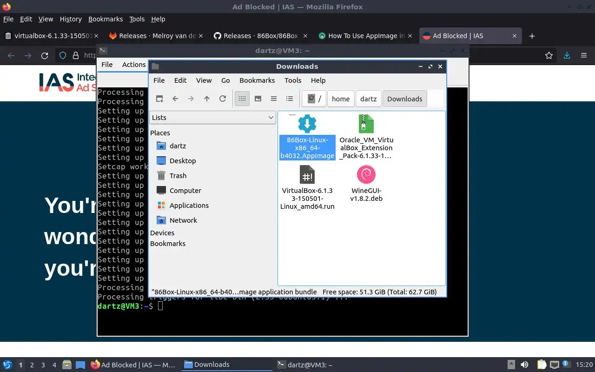Open Firefox hamburger application menu
The height and width of the screenshot is (372, 595).
[x=584, y=56]
